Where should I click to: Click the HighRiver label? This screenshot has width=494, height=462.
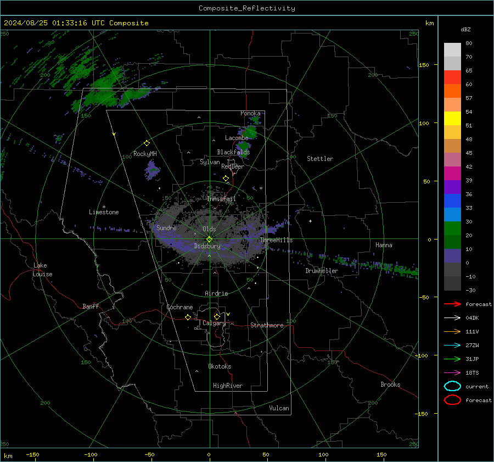pos(228,386)
